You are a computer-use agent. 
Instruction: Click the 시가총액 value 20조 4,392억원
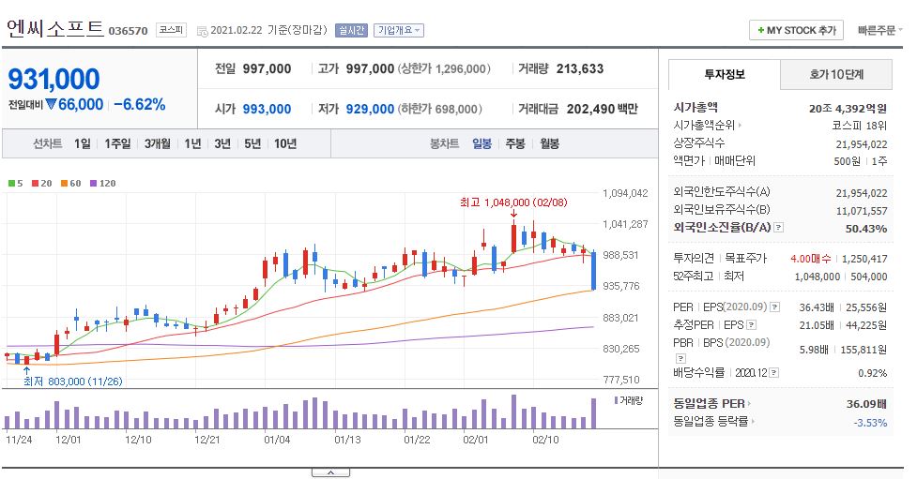pos(848,109)
